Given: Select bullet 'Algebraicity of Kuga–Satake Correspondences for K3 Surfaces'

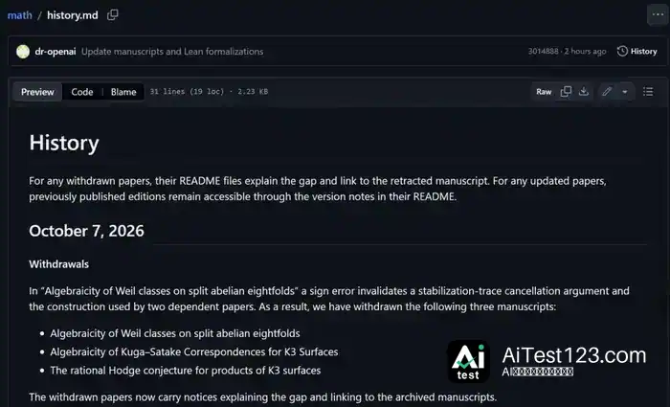Looking at the screenshot, I should point(194,351).
